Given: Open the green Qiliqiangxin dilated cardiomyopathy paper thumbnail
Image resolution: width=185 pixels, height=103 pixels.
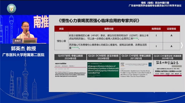Looking at the screenshot, I should tap(103, 70).
